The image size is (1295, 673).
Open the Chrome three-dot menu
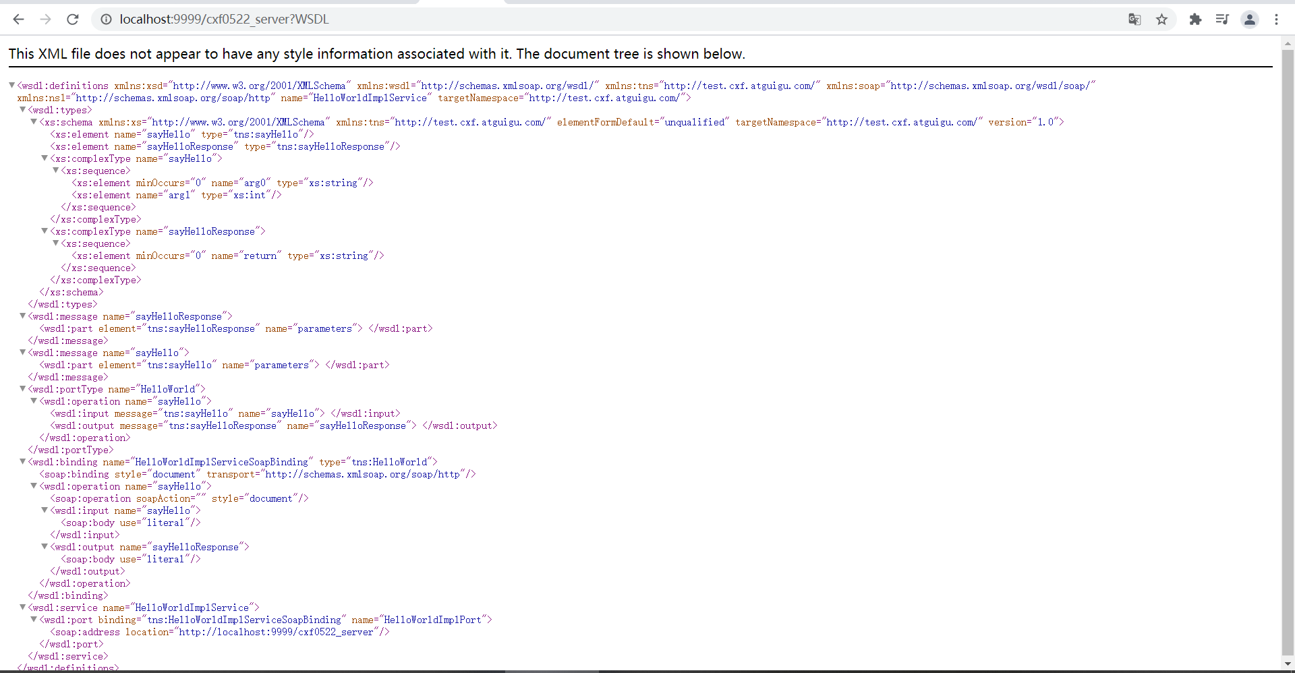click(1277, 20)
